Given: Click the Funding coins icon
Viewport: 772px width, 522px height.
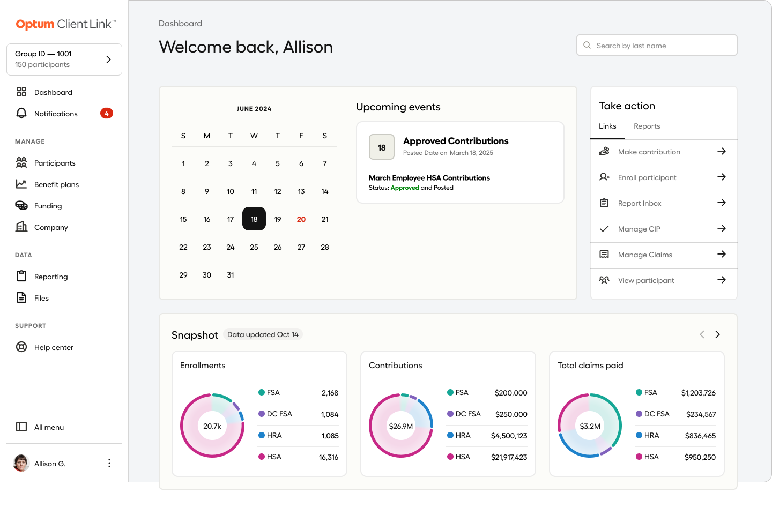Looking at the screenshot, I should (x=21, y=205).
